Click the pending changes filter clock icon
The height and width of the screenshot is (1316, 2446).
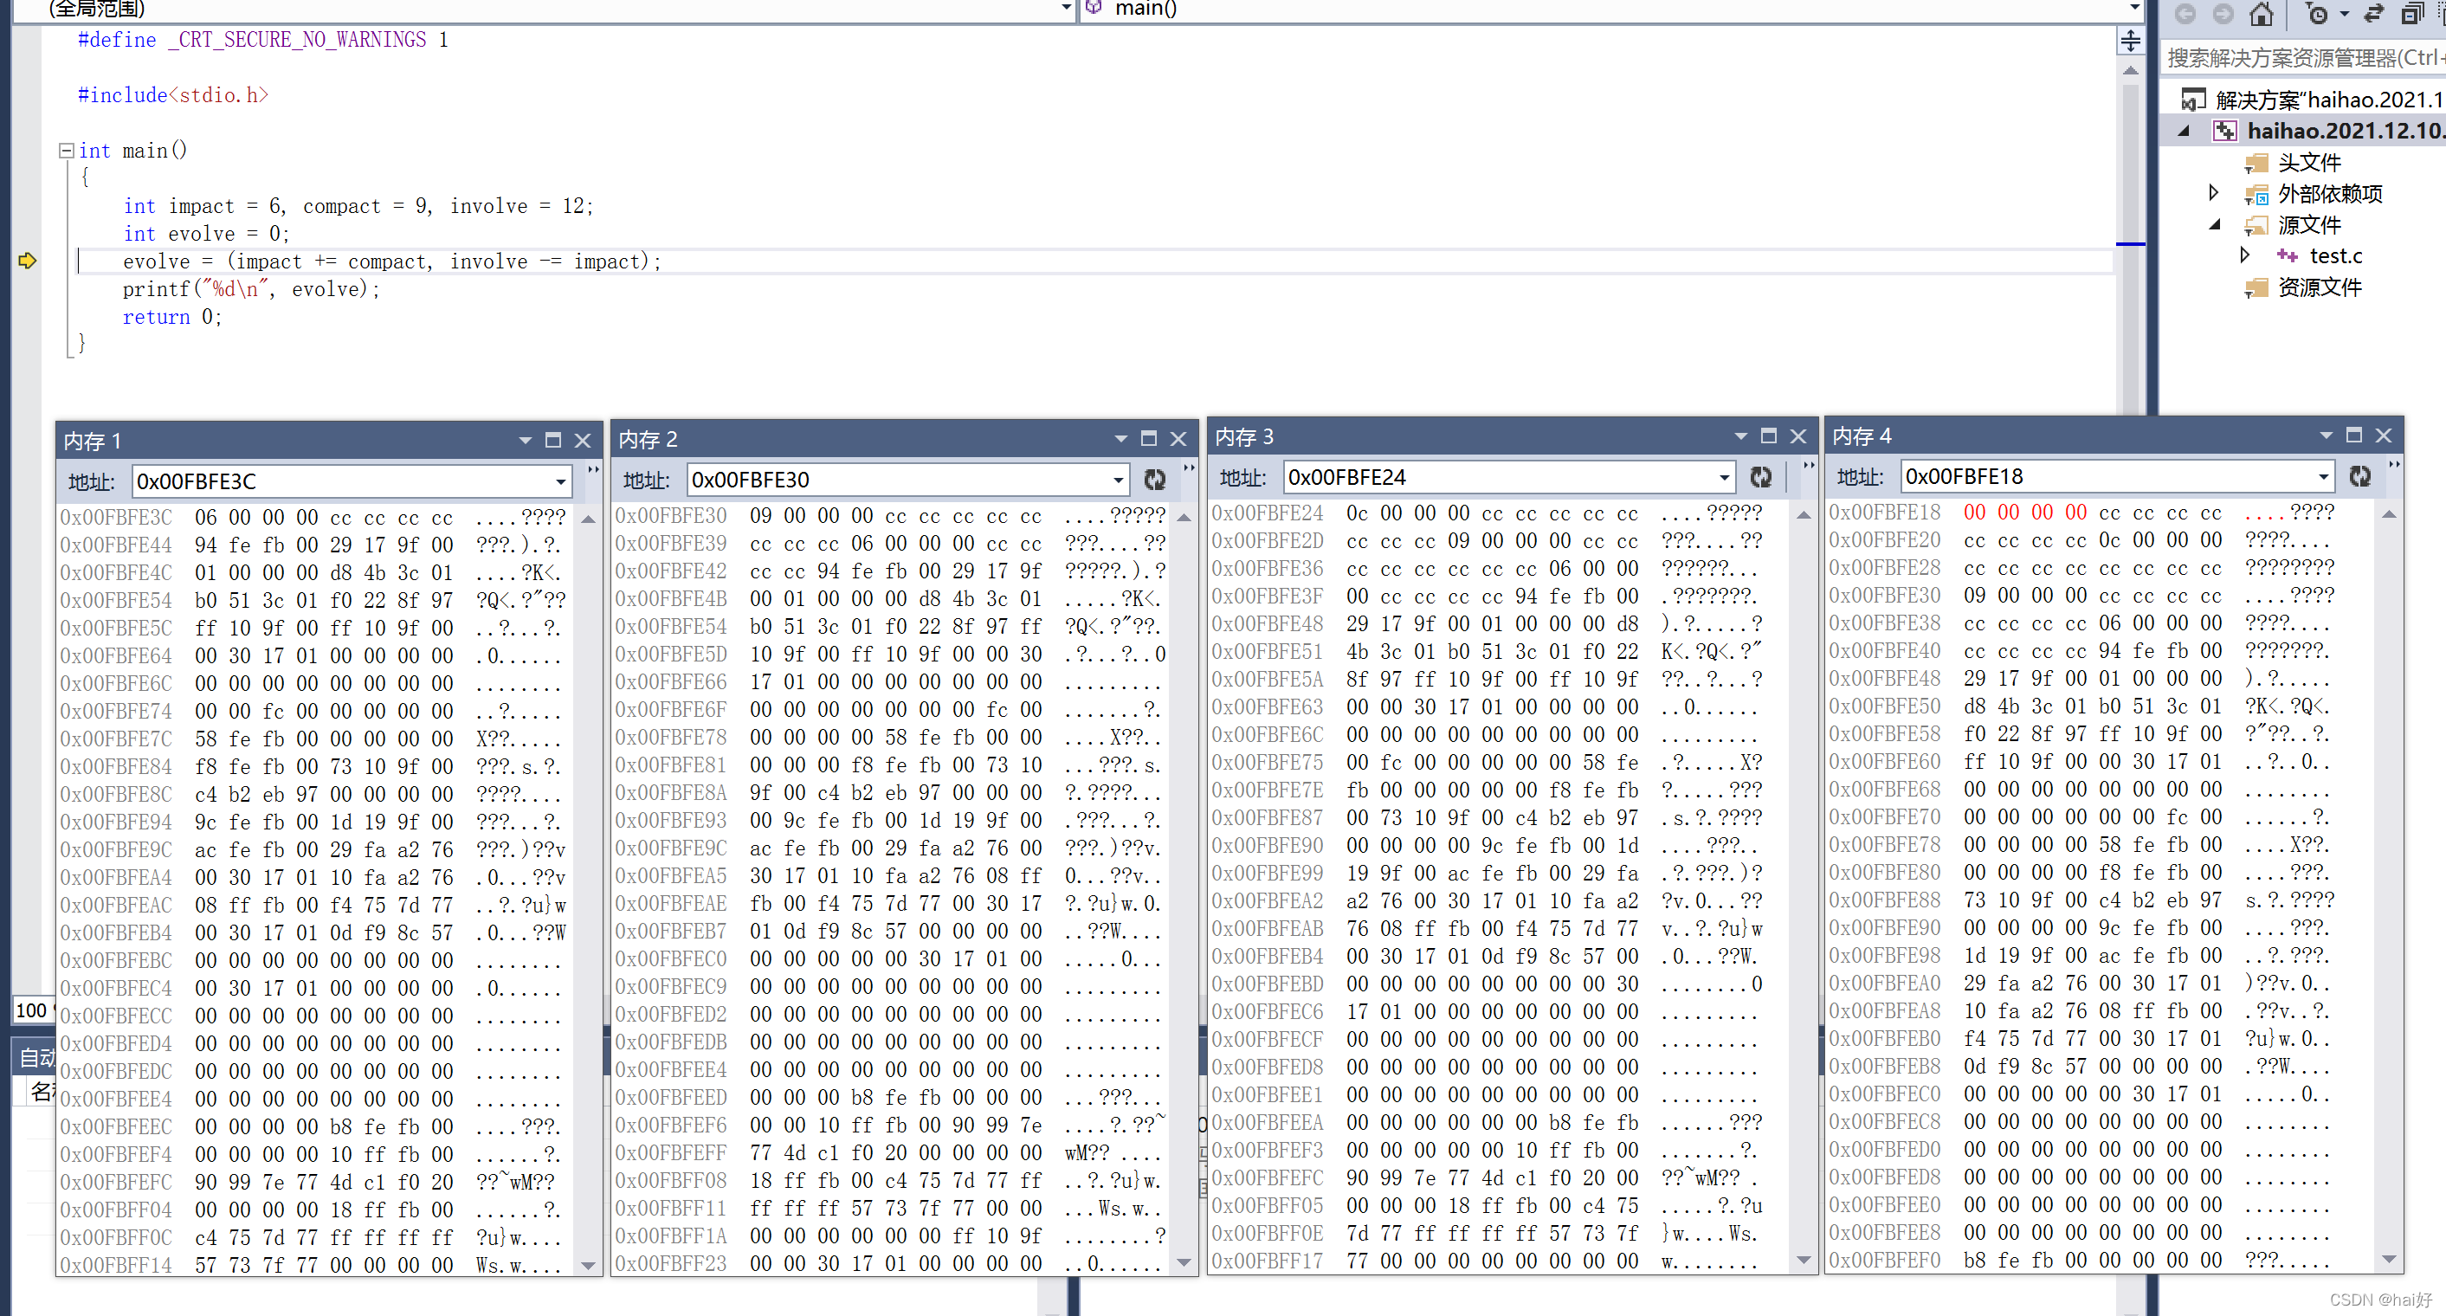[x=2317, y=13]
